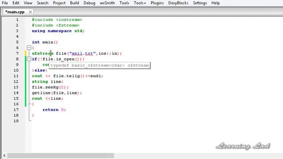The width and height of the screenshot is (283, 159).
Task: Open the Tools menu
Action: click(124, 3)
